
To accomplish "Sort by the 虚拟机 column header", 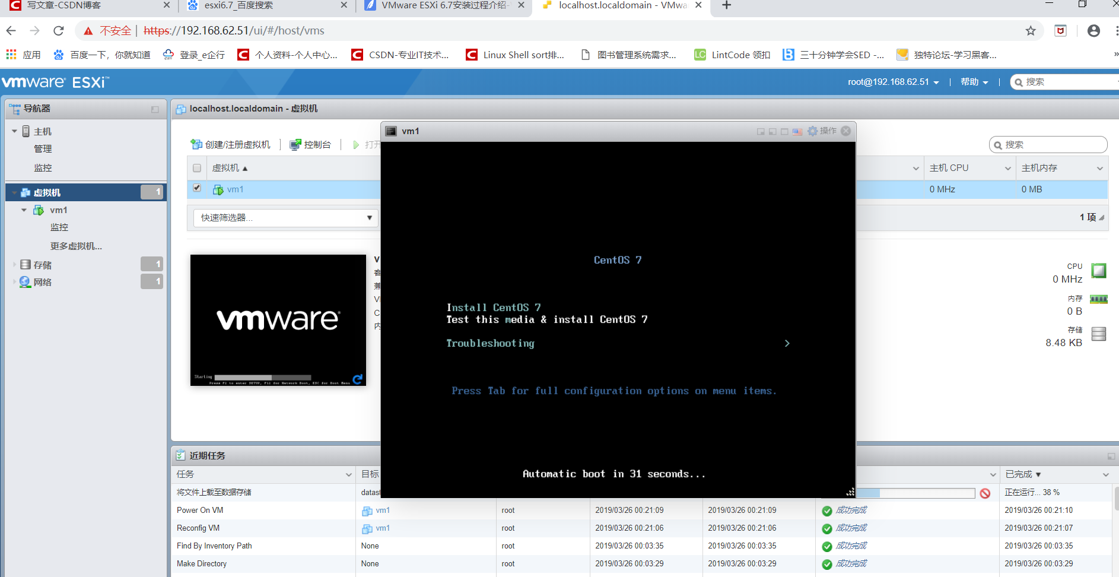I will [x=230, y=168].
